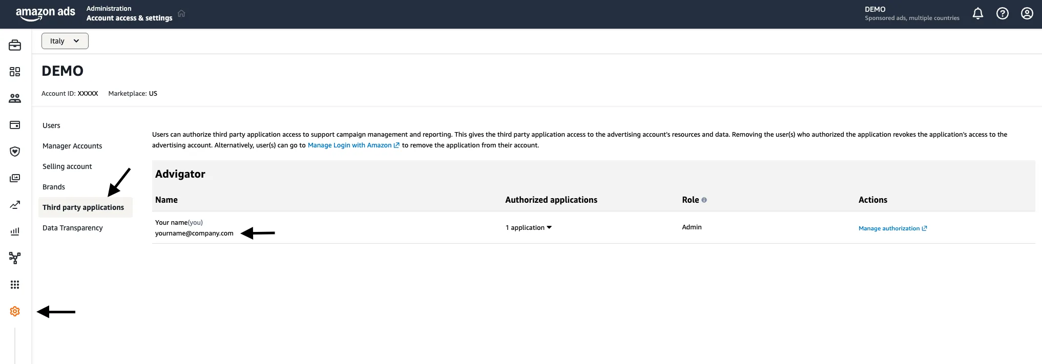Image resolution: width=1042 pixels, height=364 pixels.
Task: Select Users in settings menu
Action: click(51, 125)
